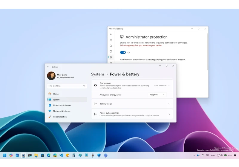Viewport: 239px width, 167px height.
Task: Open File Explorer from taskbar
Action: pyautogui.click(x=36, y=155)
